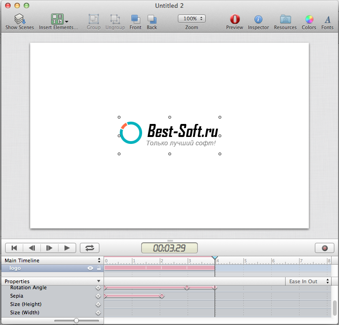
Task: Toggle loop playback button
Action: [x=90, y=248]
